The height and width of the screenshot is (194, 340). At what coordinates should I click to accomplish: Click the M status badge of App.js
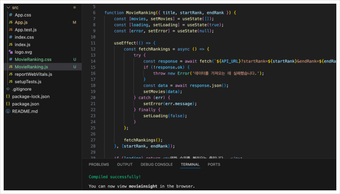(x=75, y=22)
